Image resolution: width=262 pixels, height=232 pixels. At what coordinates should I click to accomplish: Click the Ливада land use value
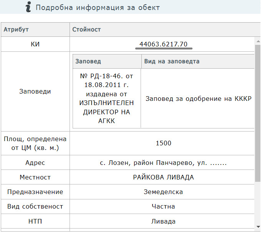[x=163, y=221]
